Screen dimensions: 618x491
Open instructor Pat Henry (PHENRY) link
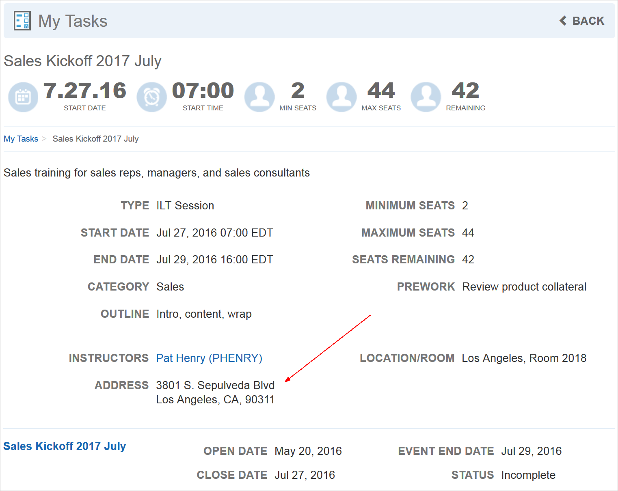click(209, 358)
